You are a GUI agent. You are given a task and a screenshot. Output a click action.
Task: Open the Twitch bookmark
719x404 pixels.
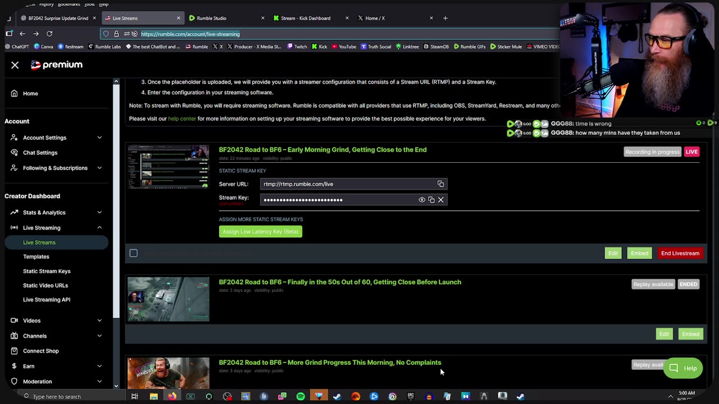(297, 47)
